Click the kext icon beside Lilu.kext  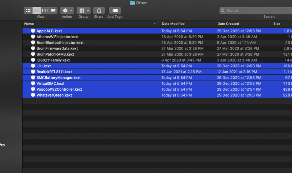click(33, 66)
